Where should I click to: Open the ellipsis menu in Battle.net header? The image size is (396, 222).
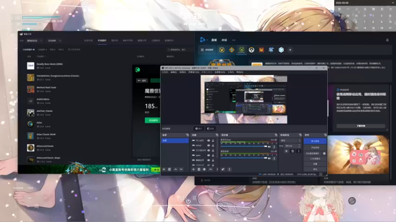pyautogui.click(x=234, y=40)
